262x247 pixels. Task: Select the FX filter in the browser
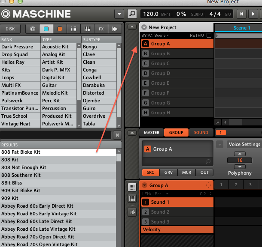[x=101, y=29]
